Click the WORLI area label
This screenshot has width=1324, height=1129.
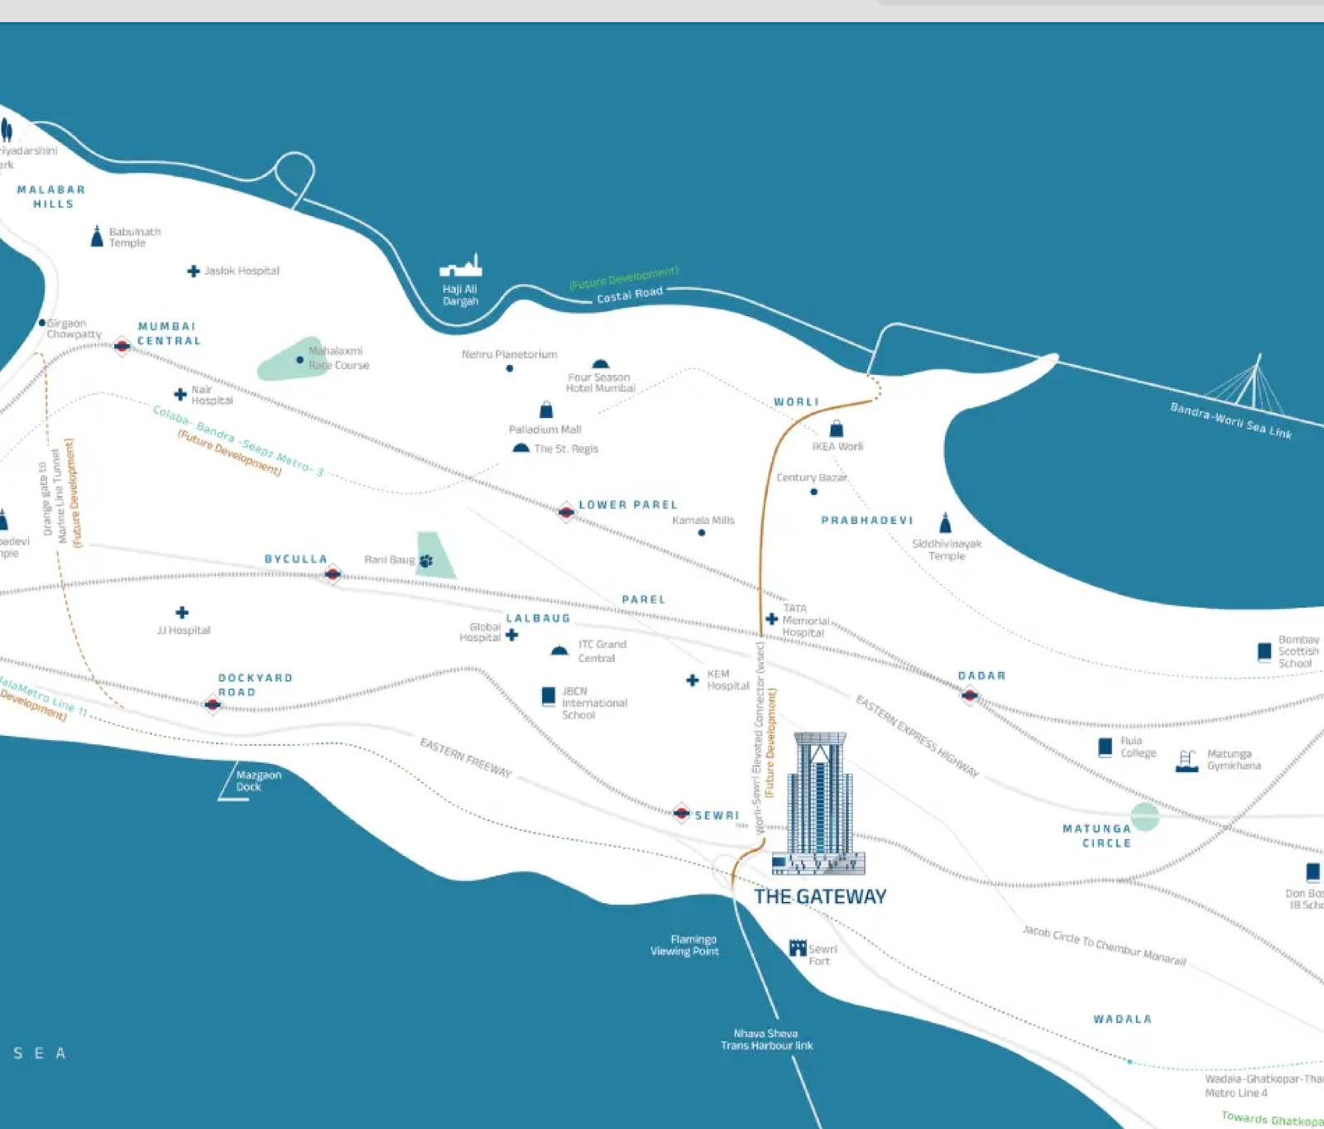796,402
